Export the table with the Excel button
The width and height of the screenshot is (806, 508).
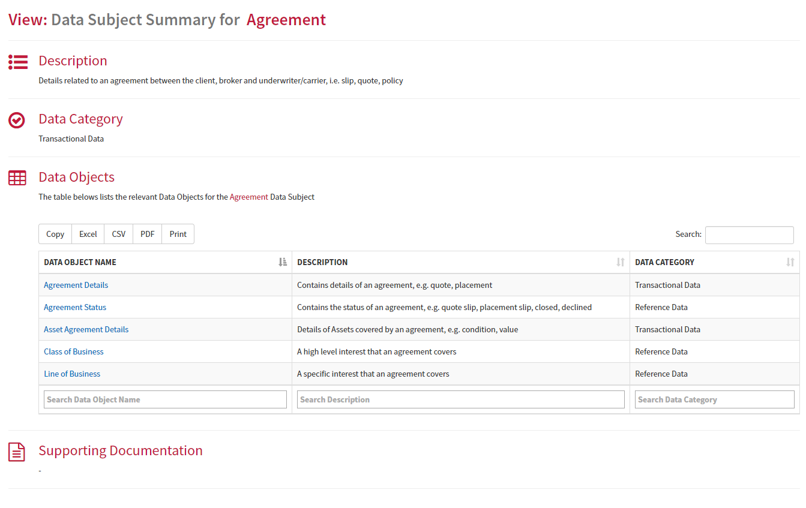pyautogui.click(x=88, y=234)
